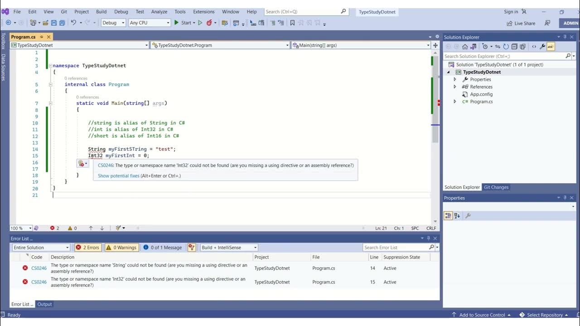Open the Data Sources side tab
The height and width of the screenshot is (326, 580).
click(x=3, y=67)
